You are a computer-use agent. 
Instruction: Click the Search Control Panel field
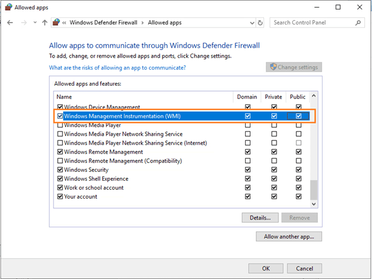coord(317,23)
